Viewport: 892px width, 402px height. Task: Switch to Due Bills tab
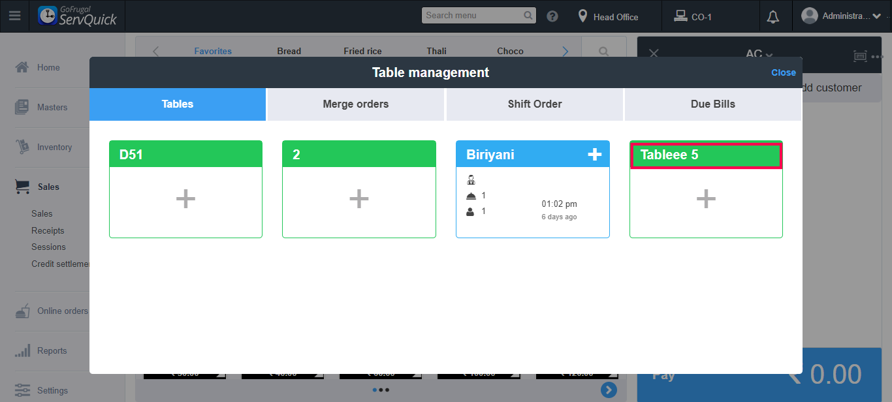[713, 104]
